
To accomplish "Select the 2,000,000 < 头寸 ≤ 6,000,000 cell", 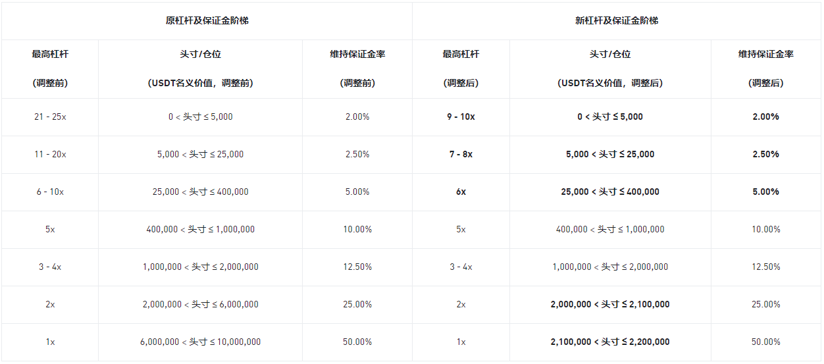I will click(x=200, y=305).
